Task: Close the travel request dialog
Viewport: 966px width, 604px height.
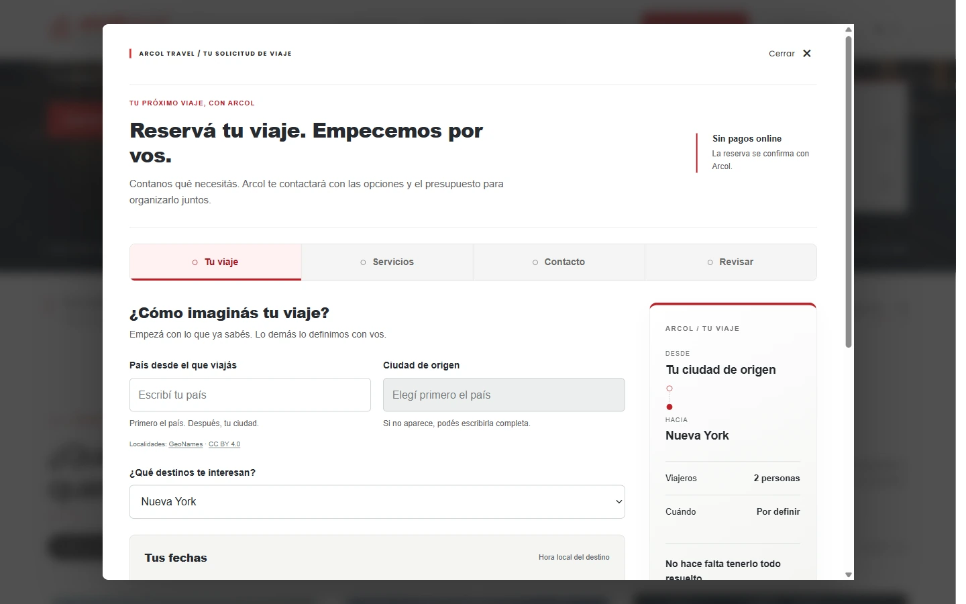Action: 790,54
